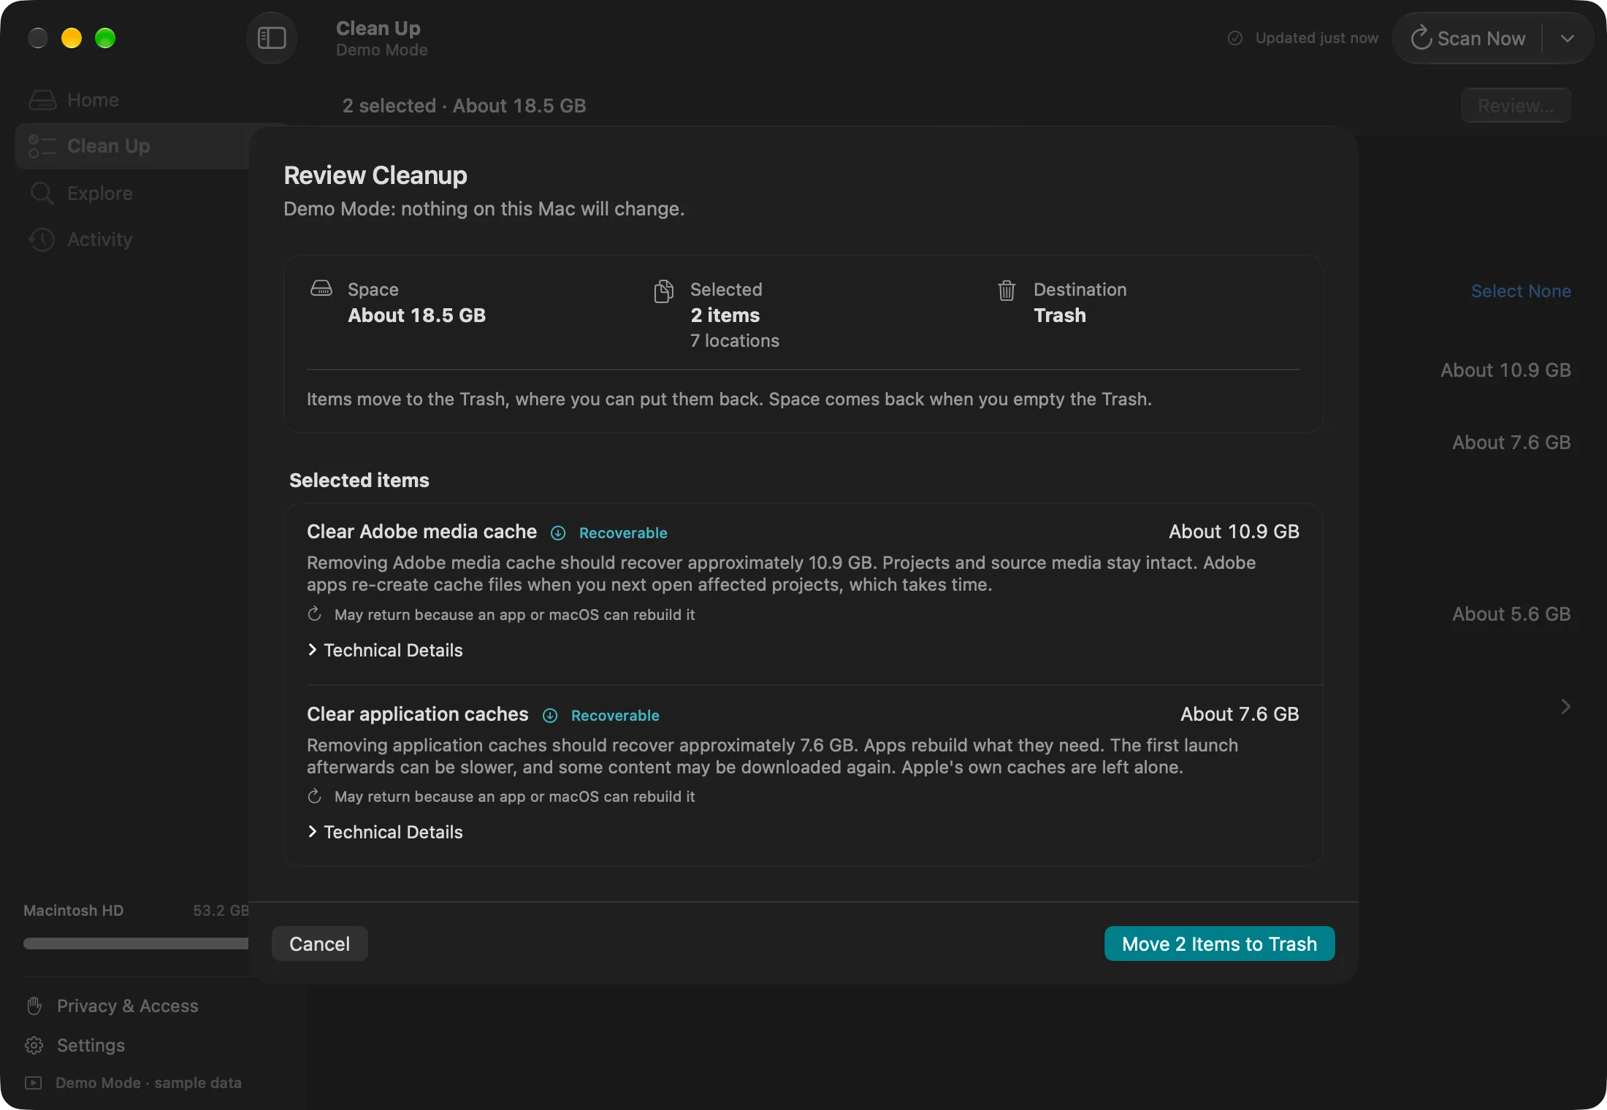
Task: Expand Technical Details for application caches
Action: tap(385, 832)
